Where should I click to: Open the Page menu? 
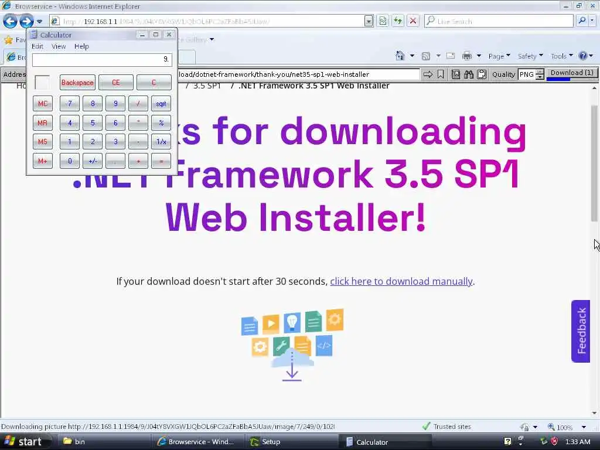[499, 56]
